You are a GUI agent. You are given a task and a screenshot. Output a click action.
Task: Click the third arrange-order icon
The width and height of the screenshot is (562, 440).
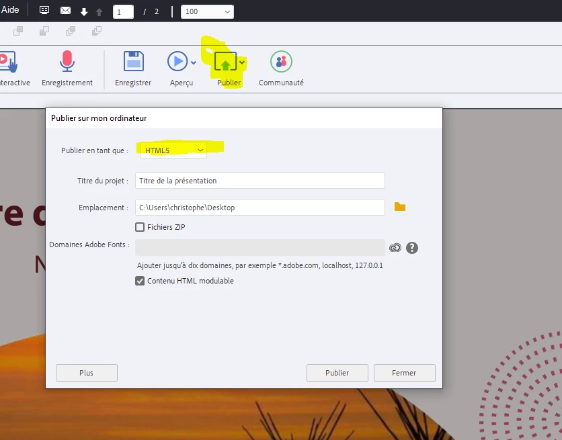pos(71,31)
